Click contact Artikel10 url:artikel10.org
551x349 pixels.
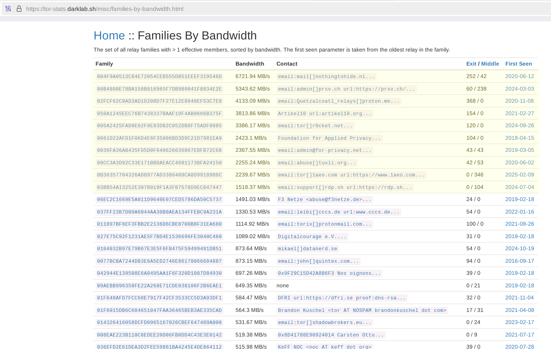coord(325,114)
